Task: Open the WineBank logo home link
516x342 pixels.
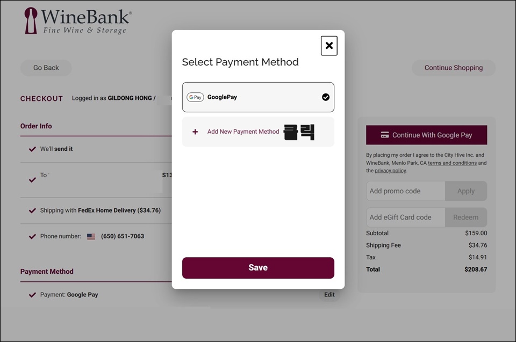Action: coord(78,21)
